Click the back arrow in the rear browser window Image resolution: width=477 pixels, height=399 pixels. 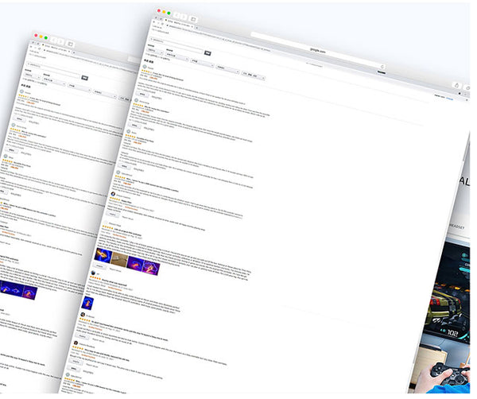click(x=55, y=39)
